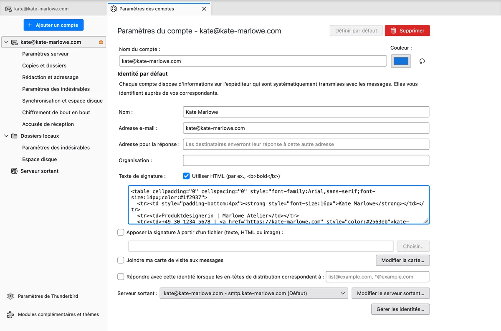Click the plus icon on Ajouter un compte
Screen dimensions: 501x331
point(30,25)
